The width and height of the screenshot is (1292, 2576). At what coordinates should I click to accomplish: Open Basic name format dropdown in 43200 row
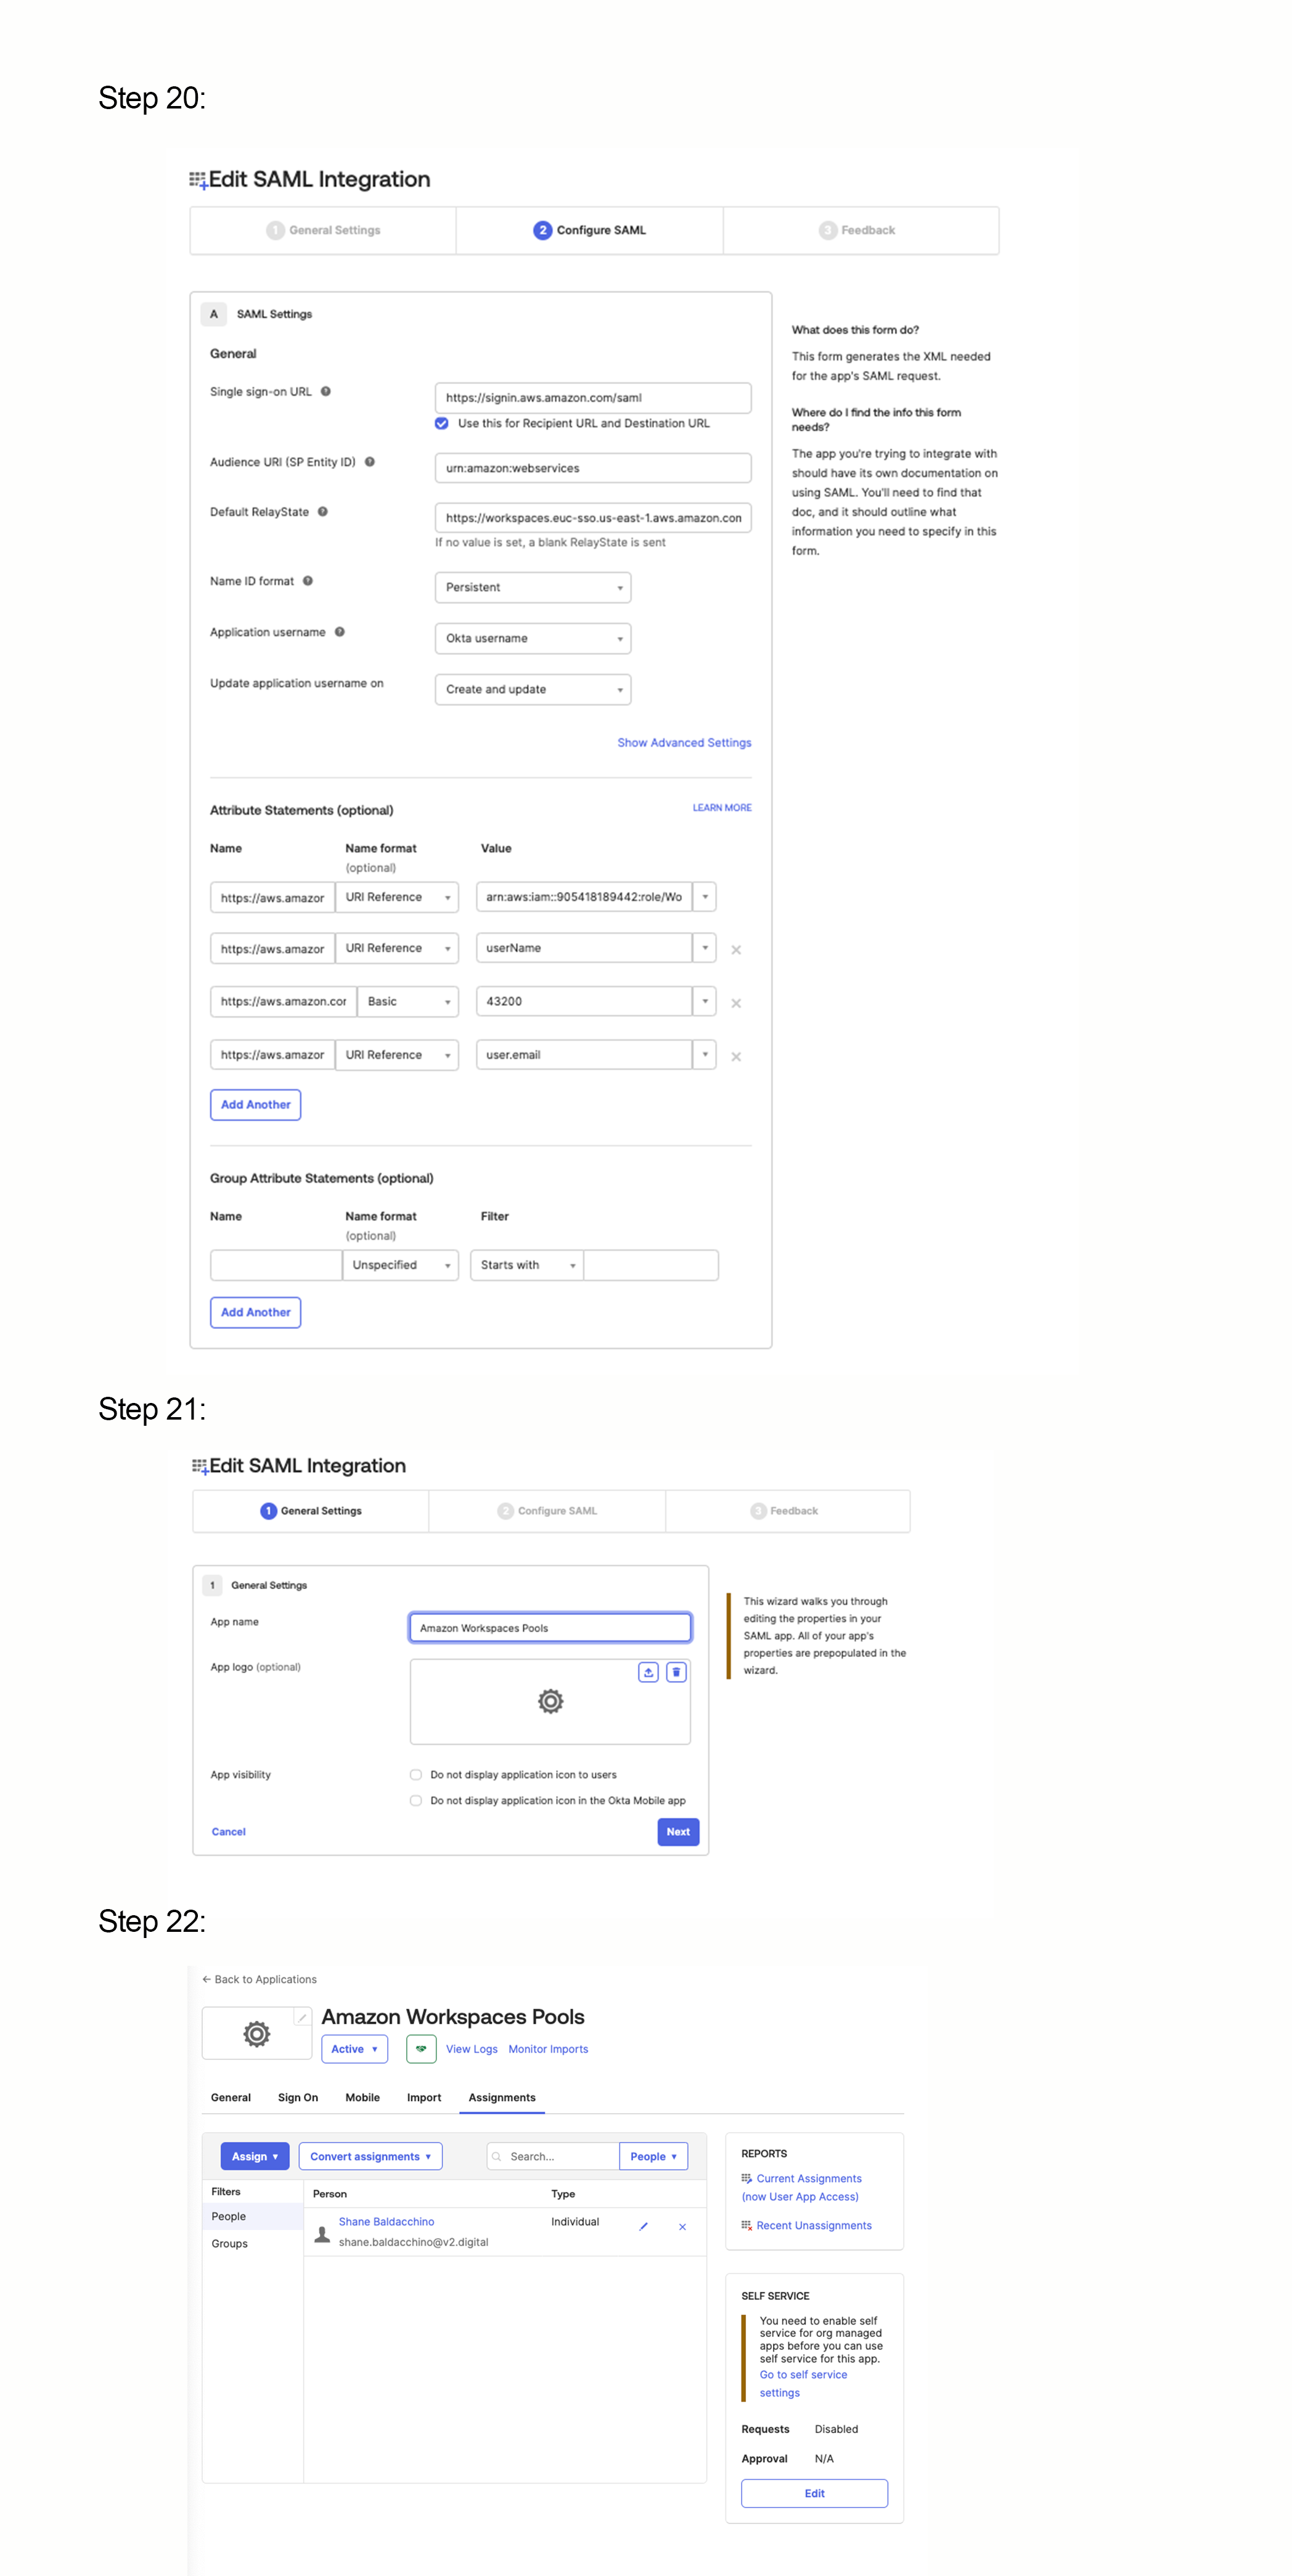[x=408, y=1002]
